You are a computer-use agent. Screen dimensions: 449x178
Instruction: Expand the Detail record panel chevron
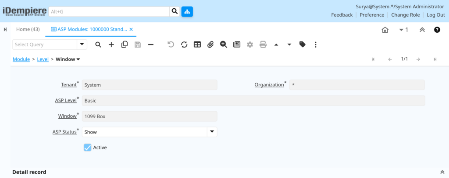(x=442, y=172)
